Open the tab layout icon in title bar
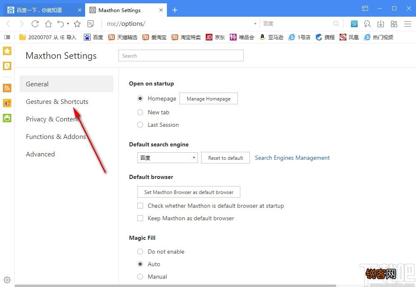Viewport: 416px width, 287px height. pyautogui.click(x=365, y=8)
